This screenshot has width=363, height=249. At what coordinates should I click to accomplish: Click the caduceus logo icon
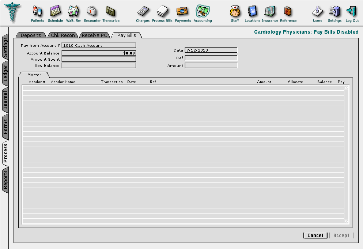tap(12, 12)
